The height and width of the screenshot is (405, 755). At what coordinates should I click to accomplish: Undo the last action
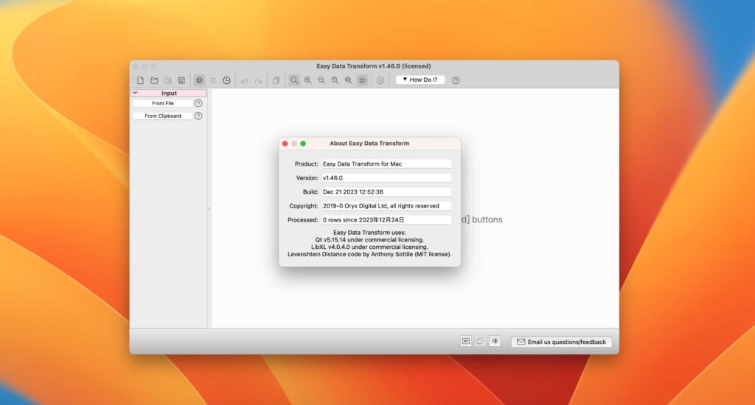coord(245,80)
